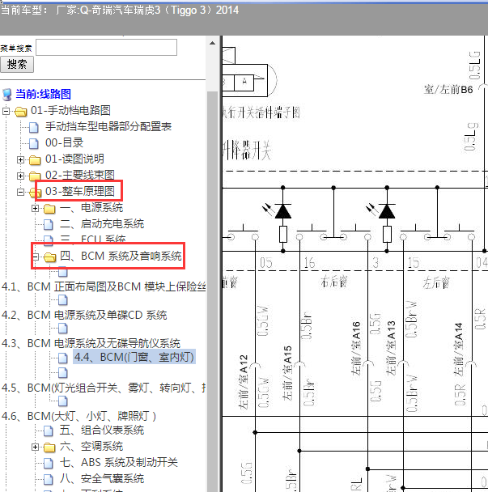
Task: Click page icon of 二、启动充电系统
Action: 49,225
